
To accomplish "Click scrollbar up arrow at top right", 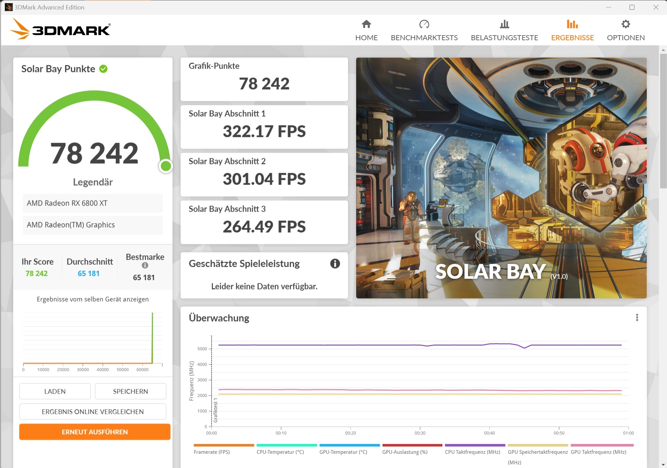I will (x=663, y=50).
